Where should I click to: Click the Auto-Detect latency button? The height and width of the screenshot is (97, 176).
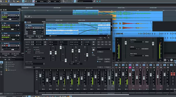tap(145, 49)
